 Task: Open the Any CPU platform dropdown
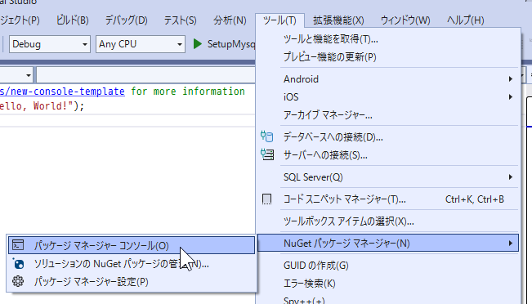tap(141, 44)
